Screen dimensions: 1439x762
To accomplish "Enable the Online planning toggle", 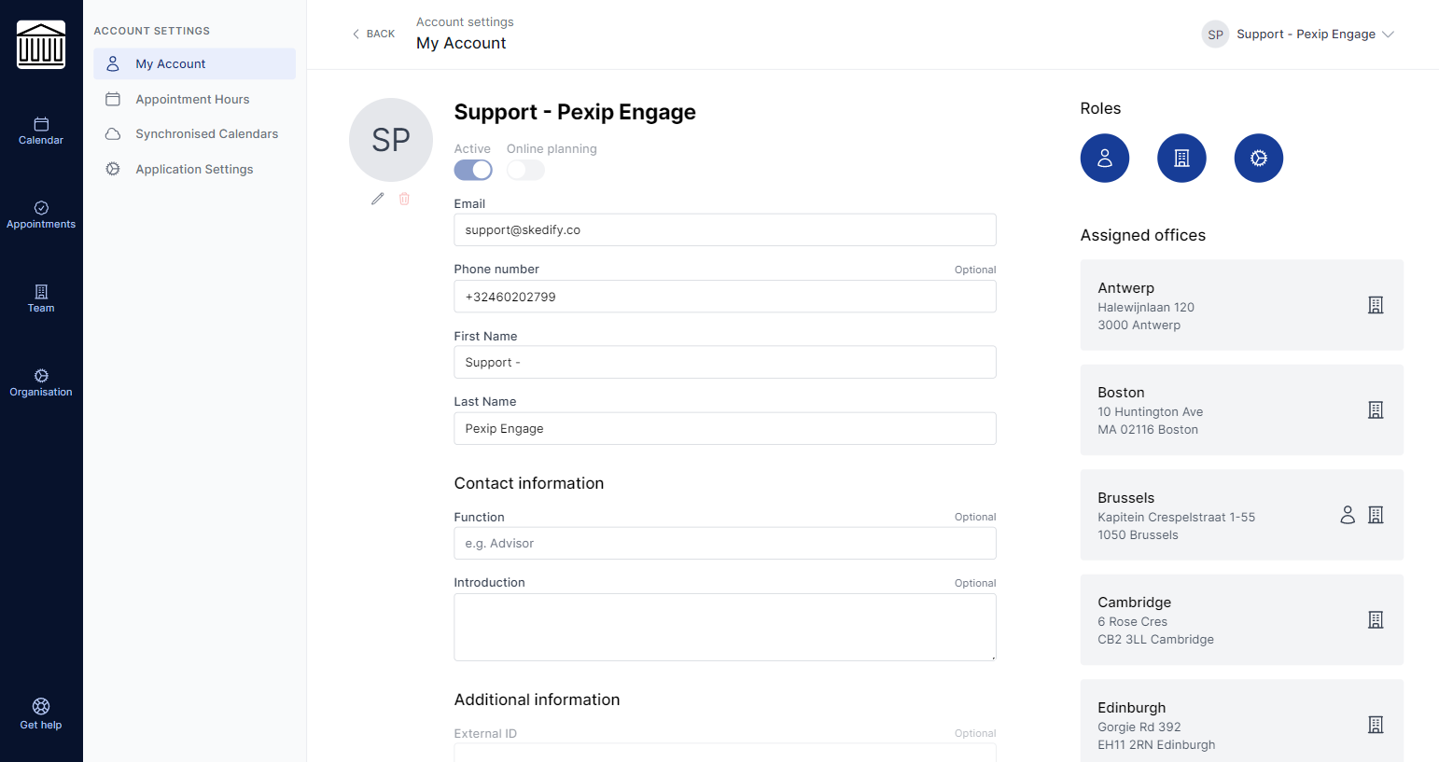I will (x=525, y=170).
